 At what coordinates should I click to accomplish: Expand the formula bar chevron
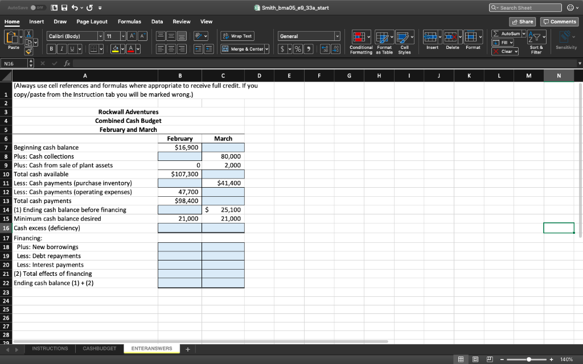click(579, 64)
